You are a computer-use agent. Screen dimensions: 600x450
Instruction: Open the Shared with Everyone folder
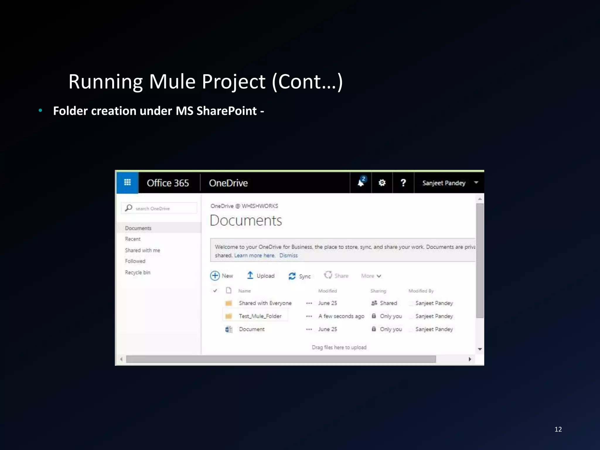tap(265, 303)
